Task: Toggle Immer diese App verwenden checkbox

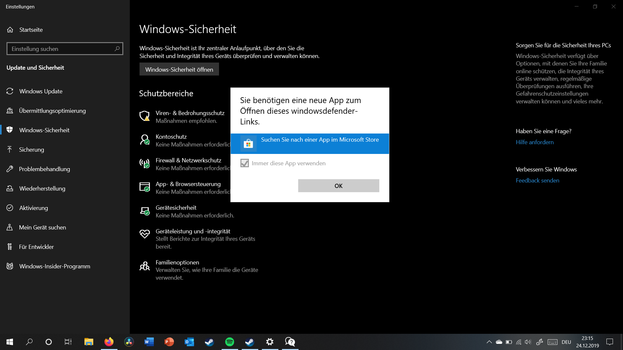Action: pyautogui.click(x=245, y=163)
